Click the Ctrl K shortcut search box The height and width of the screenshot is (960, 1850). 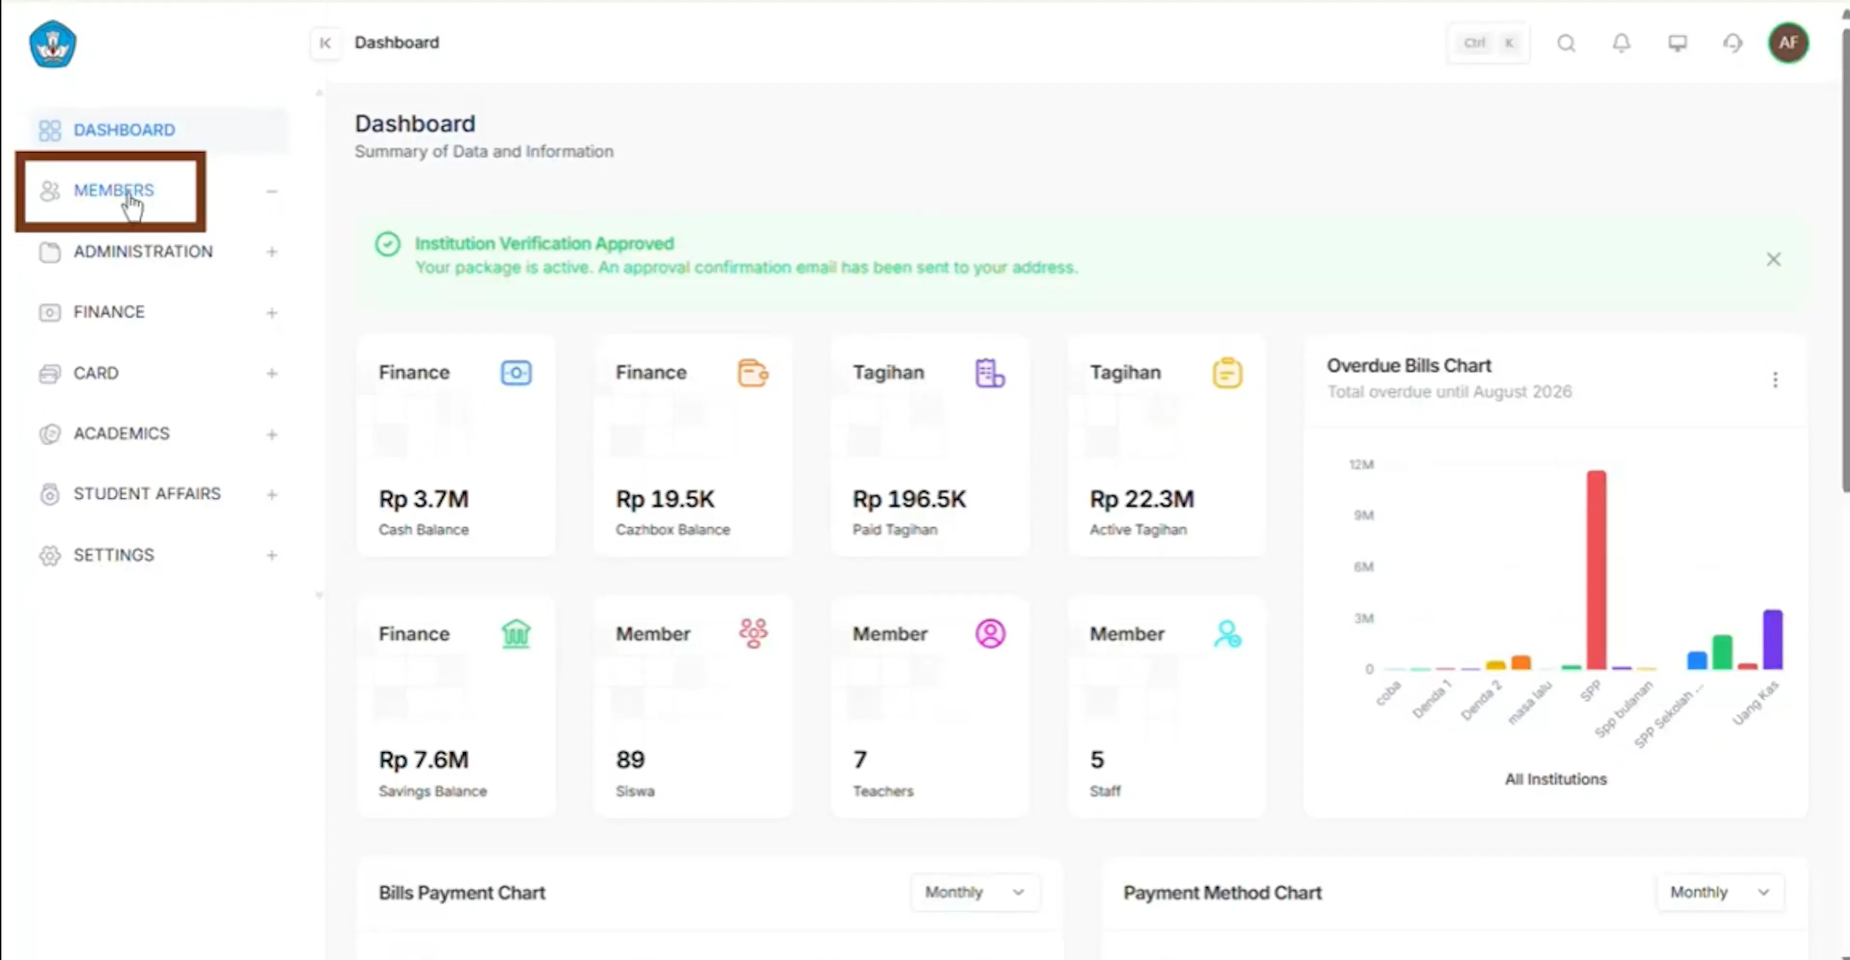pos(1488,43)
